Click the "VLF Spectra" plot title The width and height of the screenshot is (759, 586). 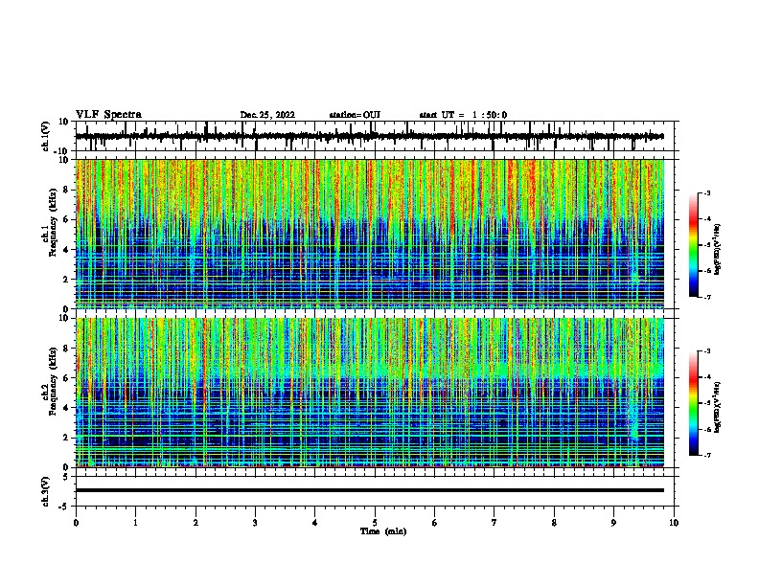click(x=108, y=115)
